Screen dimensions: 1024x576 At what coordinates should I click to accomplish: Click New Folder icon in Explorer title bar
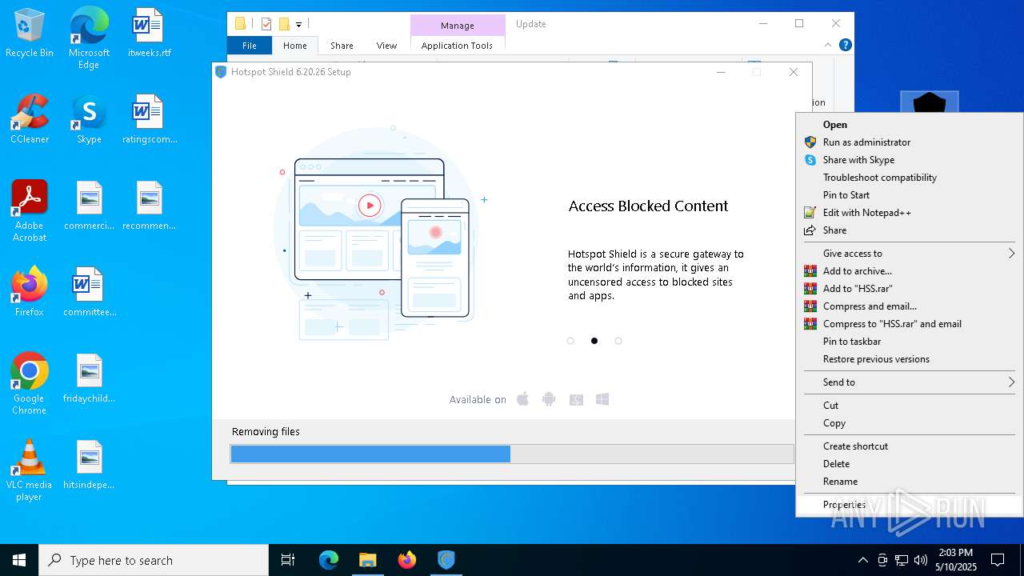(x=284, y=24)
